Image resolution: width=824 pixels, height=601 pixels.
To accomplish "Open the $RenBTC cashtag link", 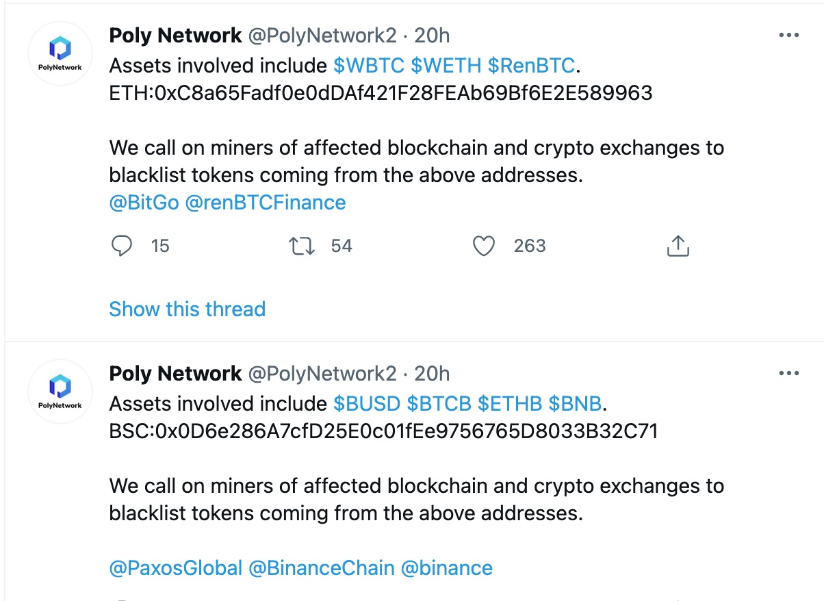I will (531, 66).
